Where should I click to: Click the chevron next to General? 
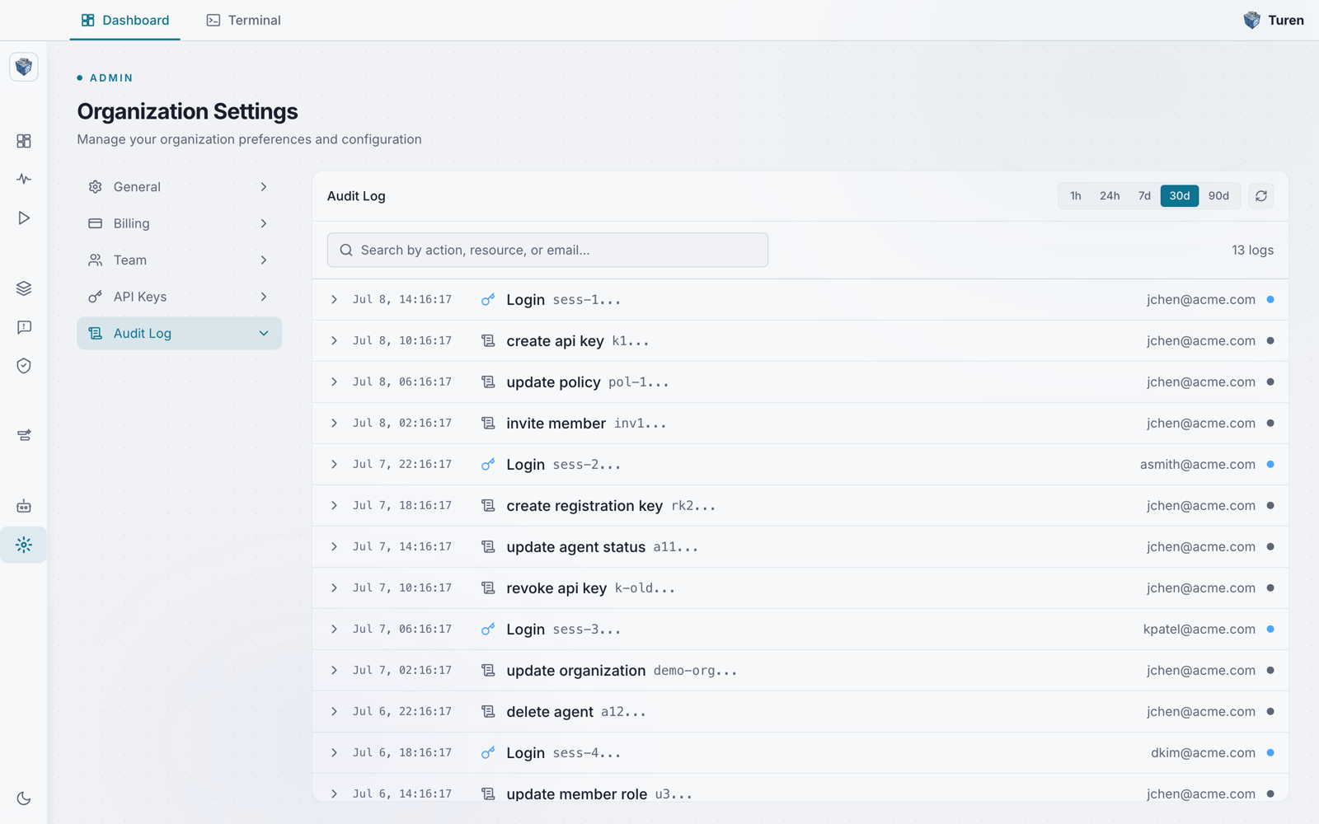pyautogui.click(x=264, y=187)
